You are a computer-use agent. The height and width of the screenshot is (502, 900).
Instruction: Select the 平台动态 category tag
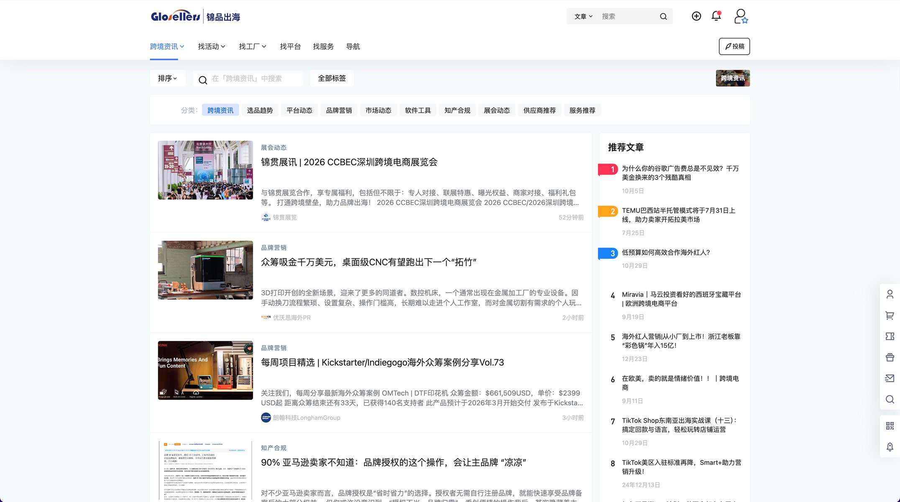[x=299, y=110]
